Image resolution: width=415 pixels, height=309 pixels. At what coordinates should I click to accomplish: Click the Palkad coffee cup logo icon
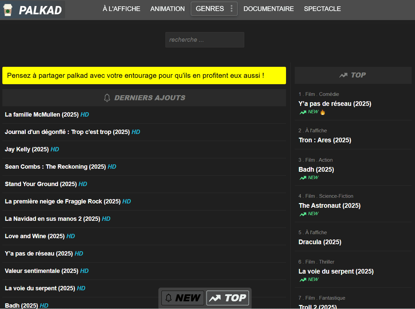tap(7, 10)
